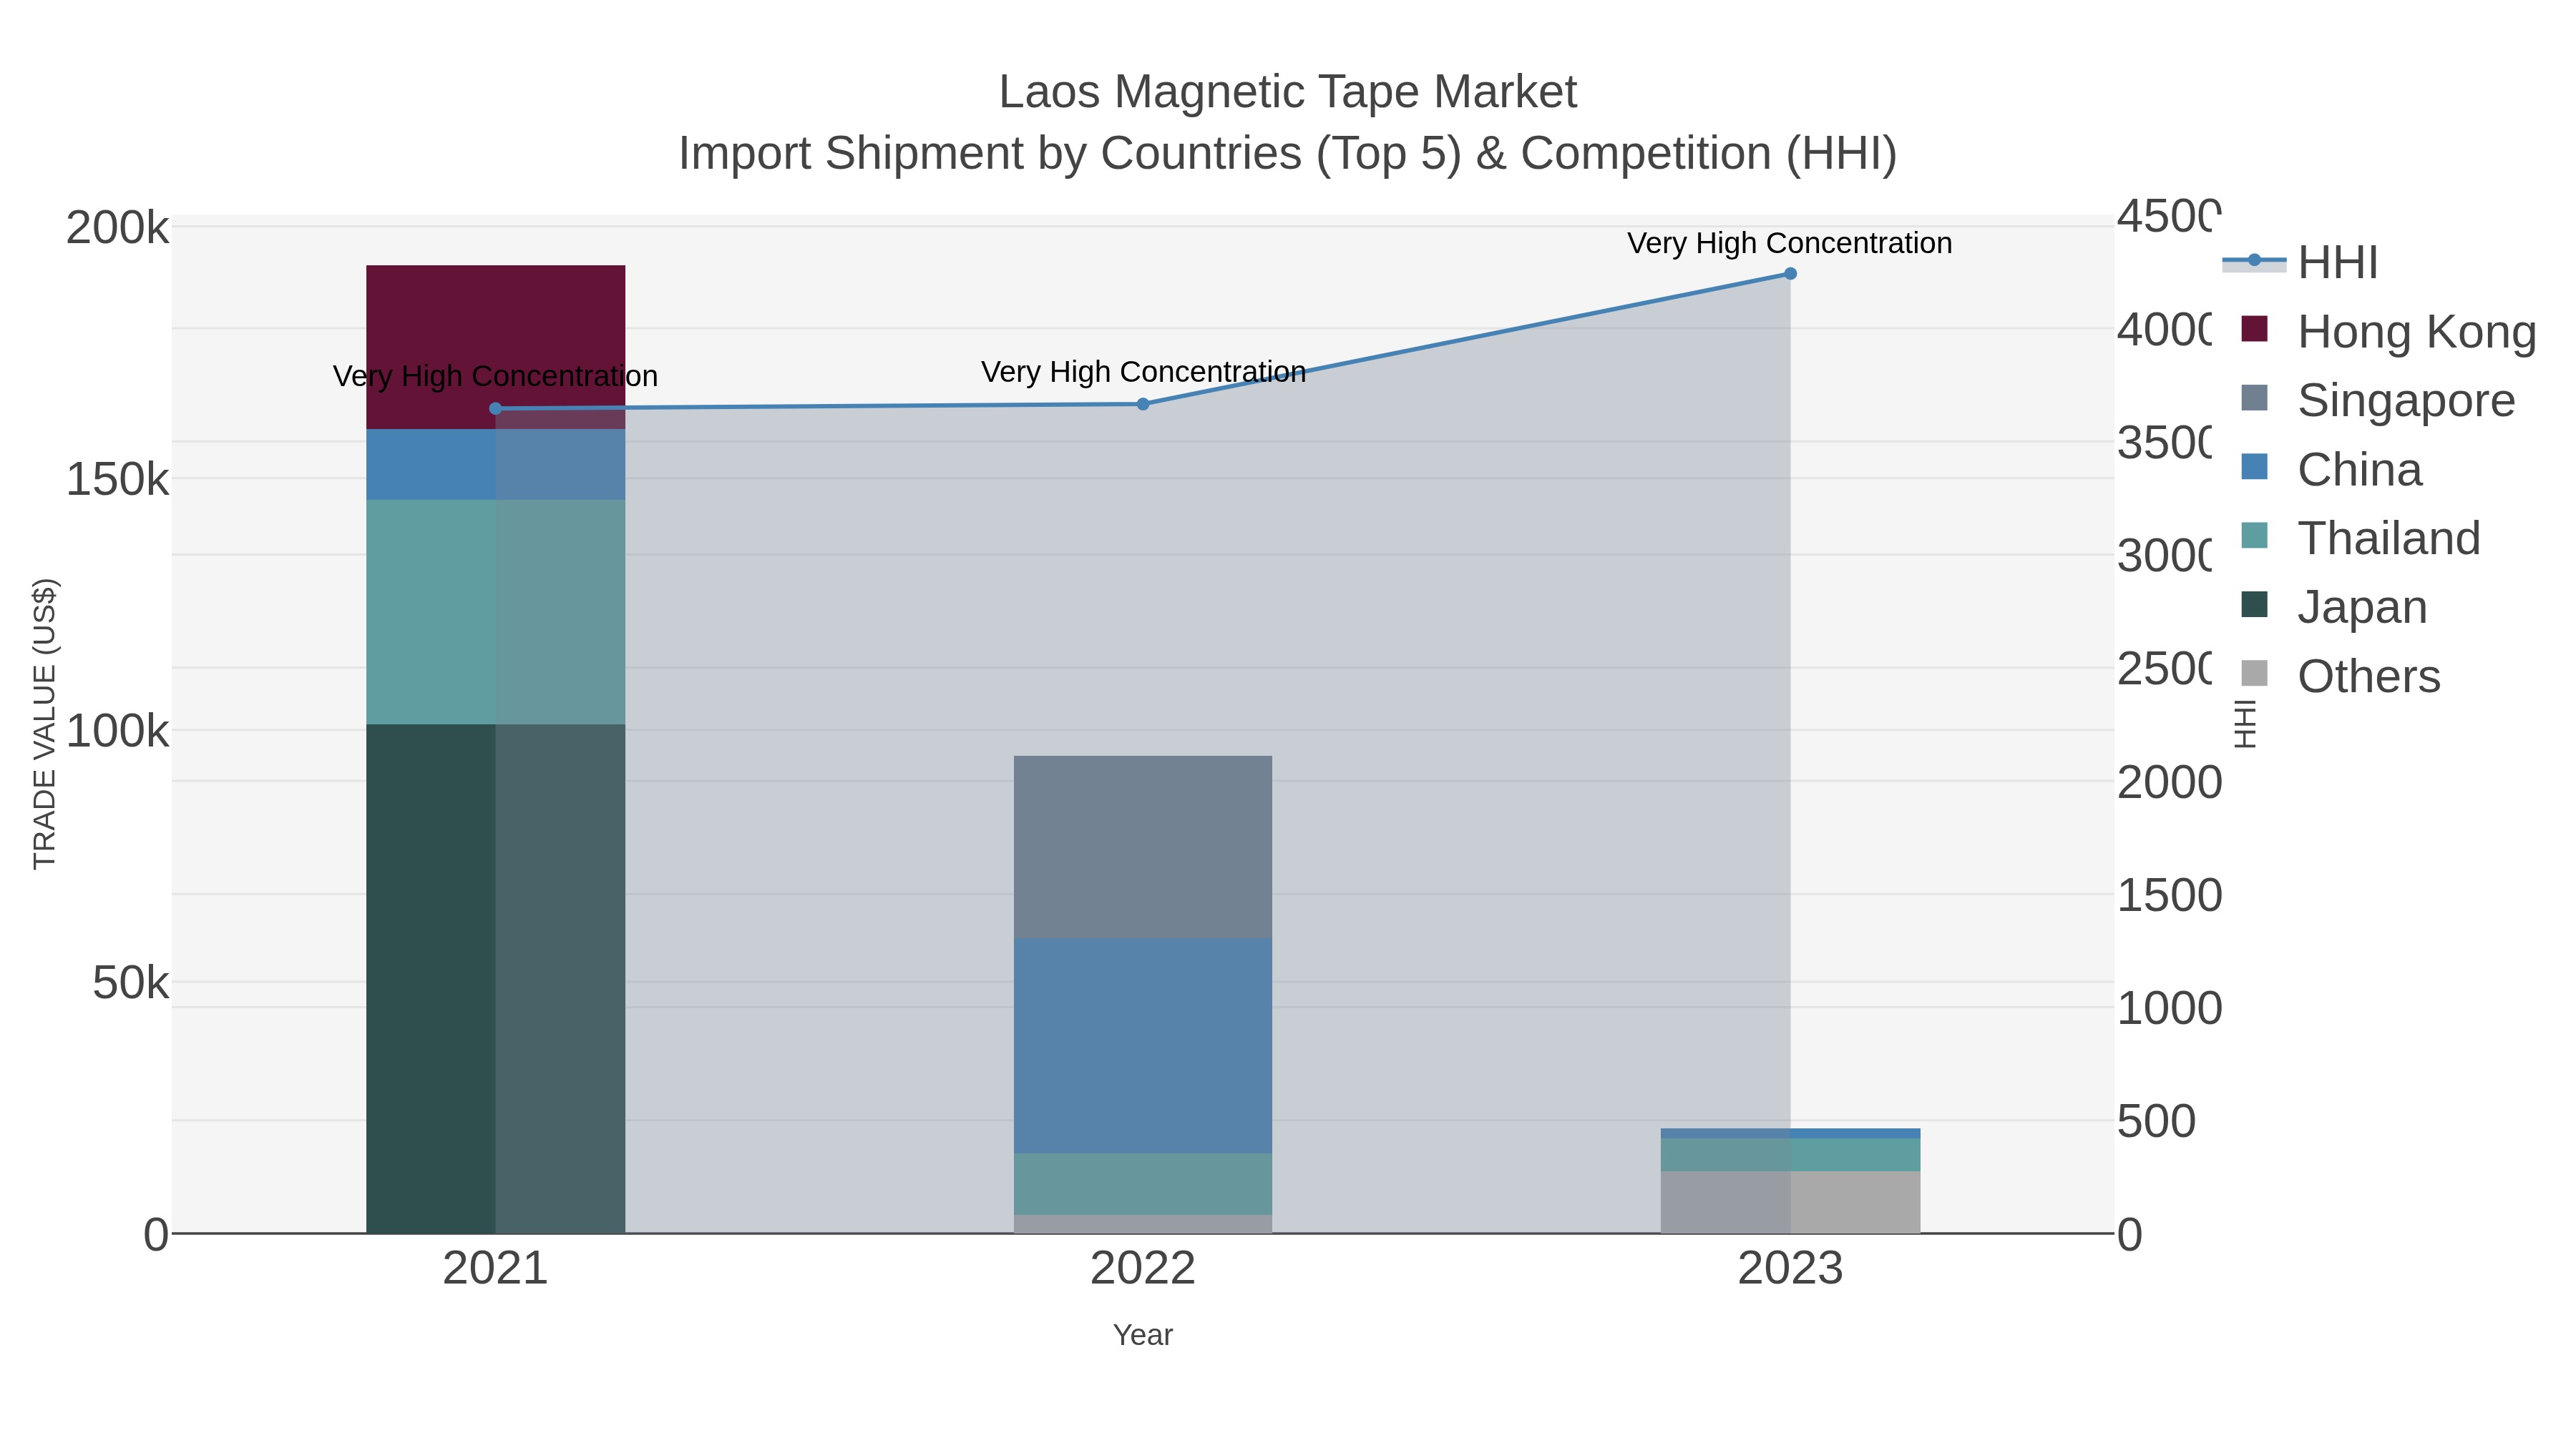The height and width of the screenshot is (1448, 2576).
Task: Click the Year axis title
Action: click(x=1143, y=1335)
